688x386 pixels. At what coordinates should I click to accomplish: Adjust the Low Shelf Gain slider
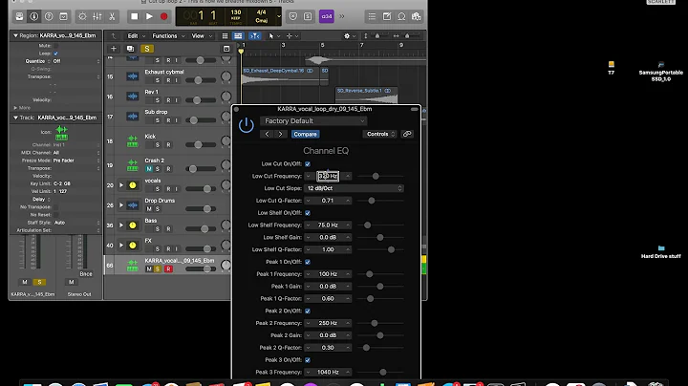(380, 237)
